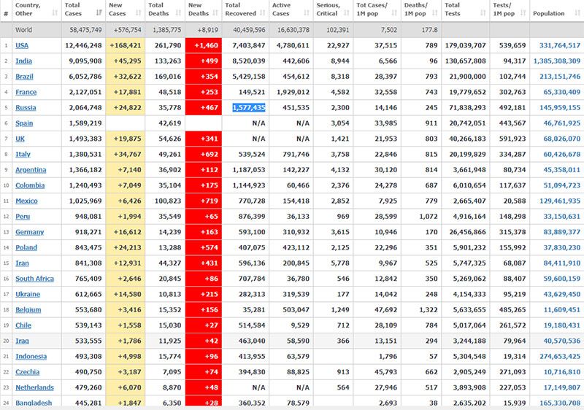The height and width of the screenshot is (410, 584).
Task: Open the Iraq country link
Action: (22, 341)
